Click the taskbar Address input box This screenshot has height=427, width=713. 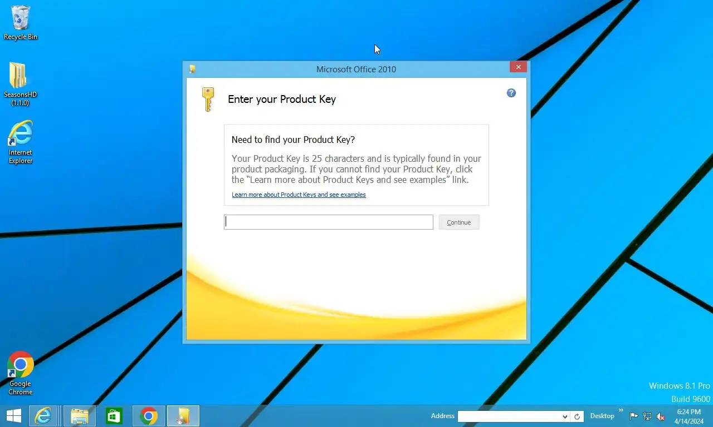click(x=509, y=416)
